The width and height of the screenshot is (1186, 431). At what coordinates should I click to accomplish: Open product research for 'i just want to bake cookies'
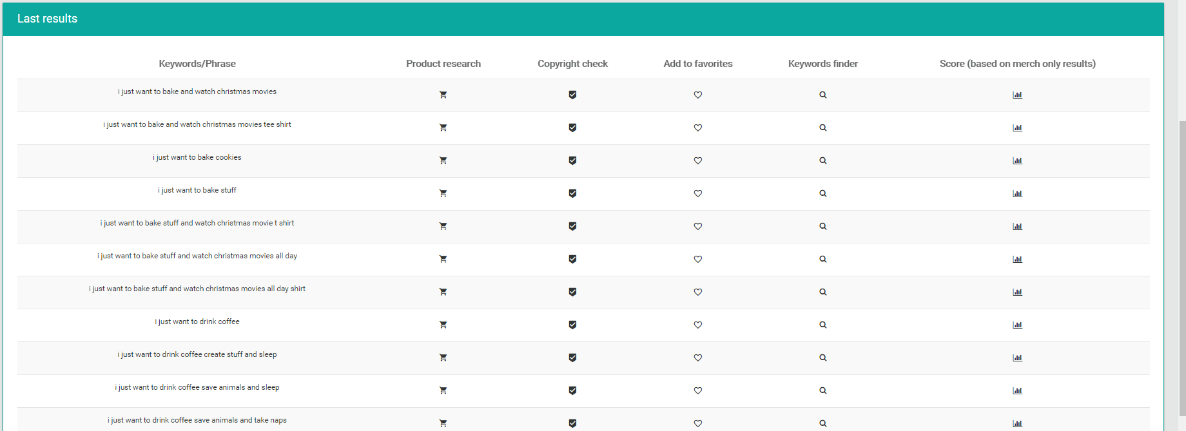click(443, 160)
